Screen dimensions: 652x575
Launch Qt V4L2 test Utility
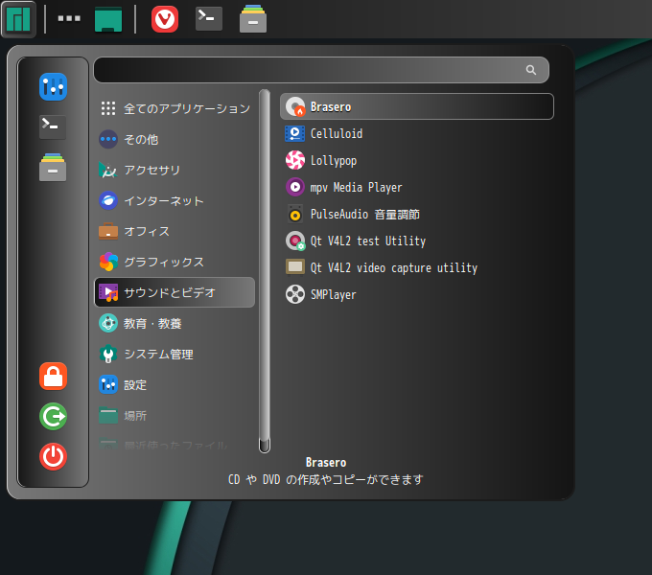[x=417, y=241]
